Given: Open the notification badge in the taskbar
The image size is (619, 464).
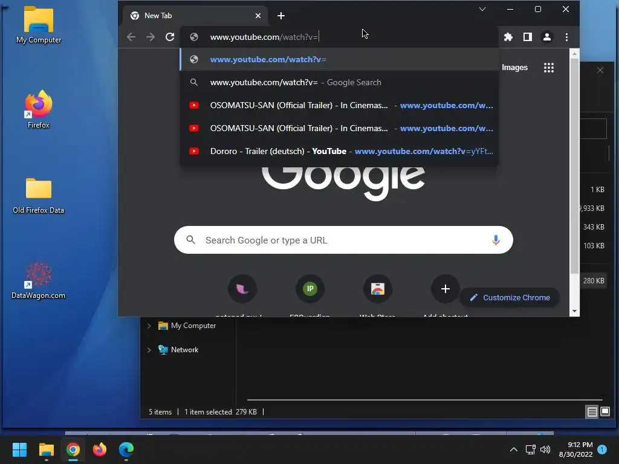Looking at the screenshot, I should [602, 449].
